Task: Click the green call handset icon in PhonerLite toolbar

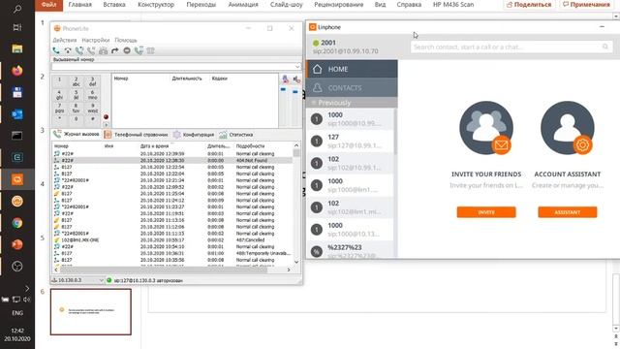Action: point(56,50)
